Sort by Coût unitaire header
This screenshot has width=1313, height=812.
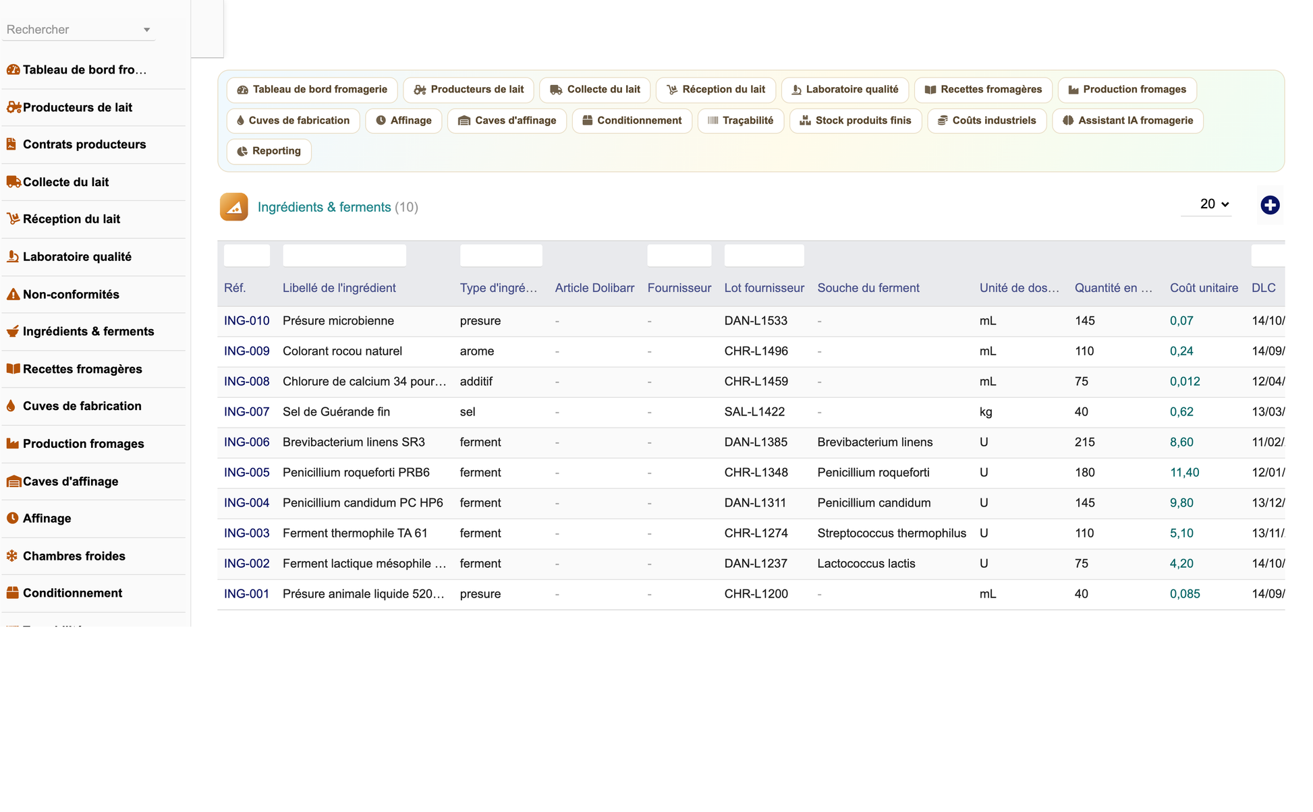click(1204, 288)
